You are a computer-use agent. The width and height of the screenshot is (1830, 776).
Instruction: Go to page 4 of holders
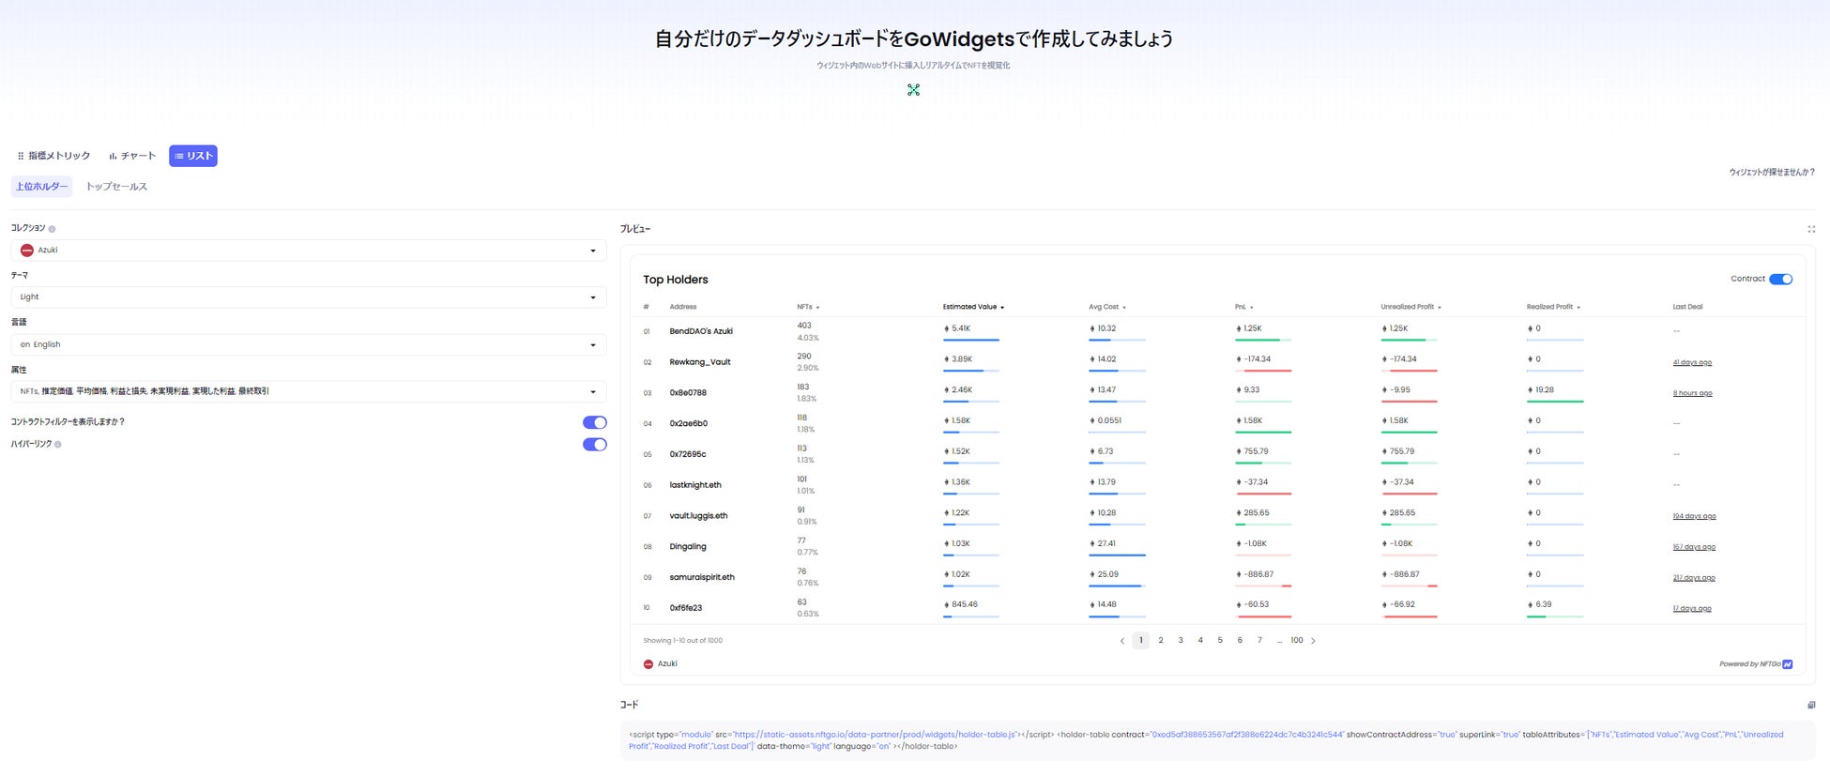tap(1200, 641)
